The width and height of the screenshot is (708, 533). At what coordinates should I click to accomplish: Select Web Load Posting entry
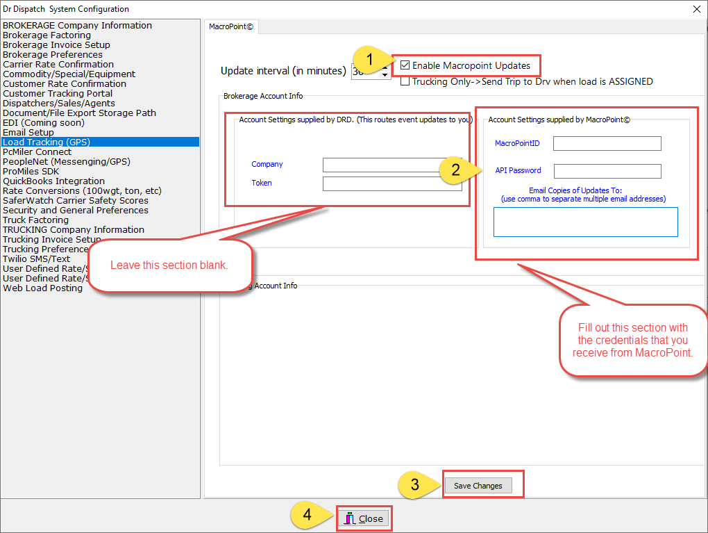pos(43,288)
